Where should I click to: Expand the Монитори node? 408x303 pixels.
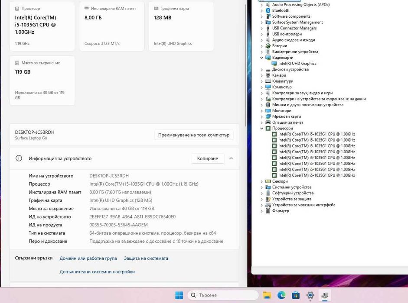pyautogui.click(x=262, y=111)
